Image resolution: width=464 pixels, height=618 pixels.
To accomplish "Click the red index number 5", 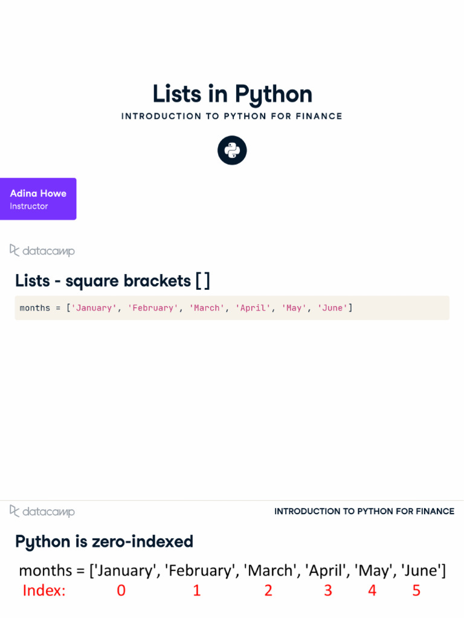I will 416,590.
